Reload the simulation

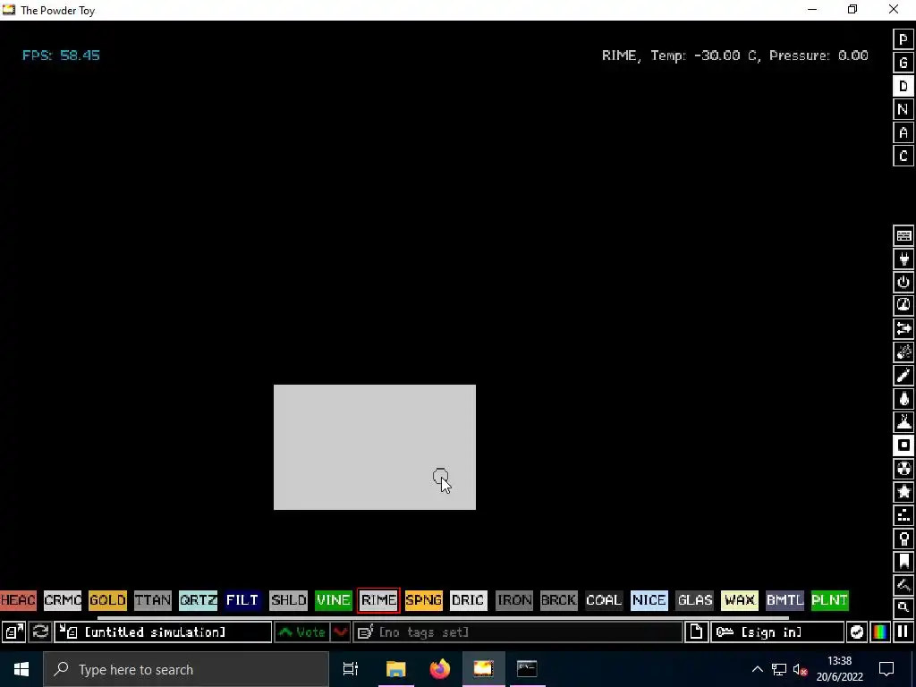coord(39,632)
